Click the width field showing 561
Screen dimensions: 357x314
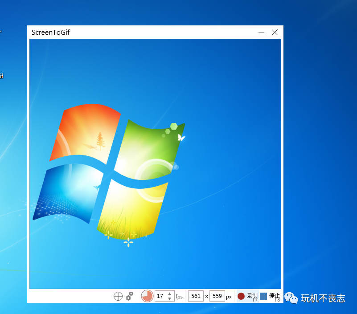(x=196, y=296)
